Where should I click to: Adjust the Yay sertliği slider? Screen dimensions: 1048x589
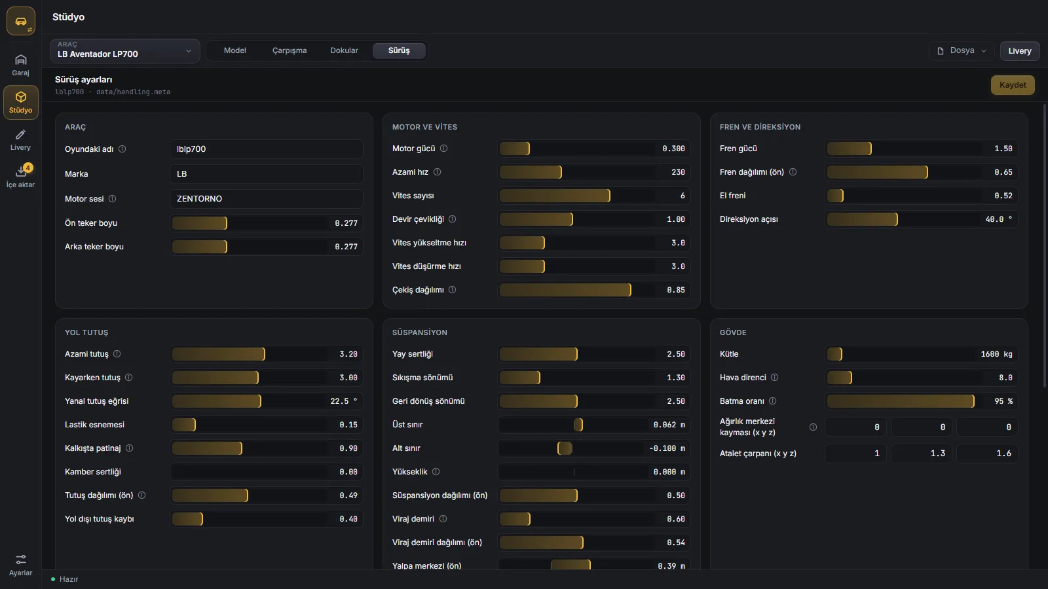[x=594, y=354]
